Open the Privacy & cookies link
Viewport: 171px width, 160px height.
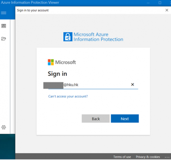(x=148, y=157)
